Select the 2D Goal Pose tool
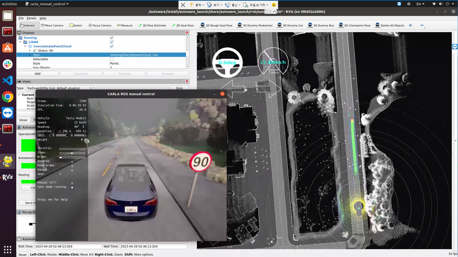 tap(183, 25)
